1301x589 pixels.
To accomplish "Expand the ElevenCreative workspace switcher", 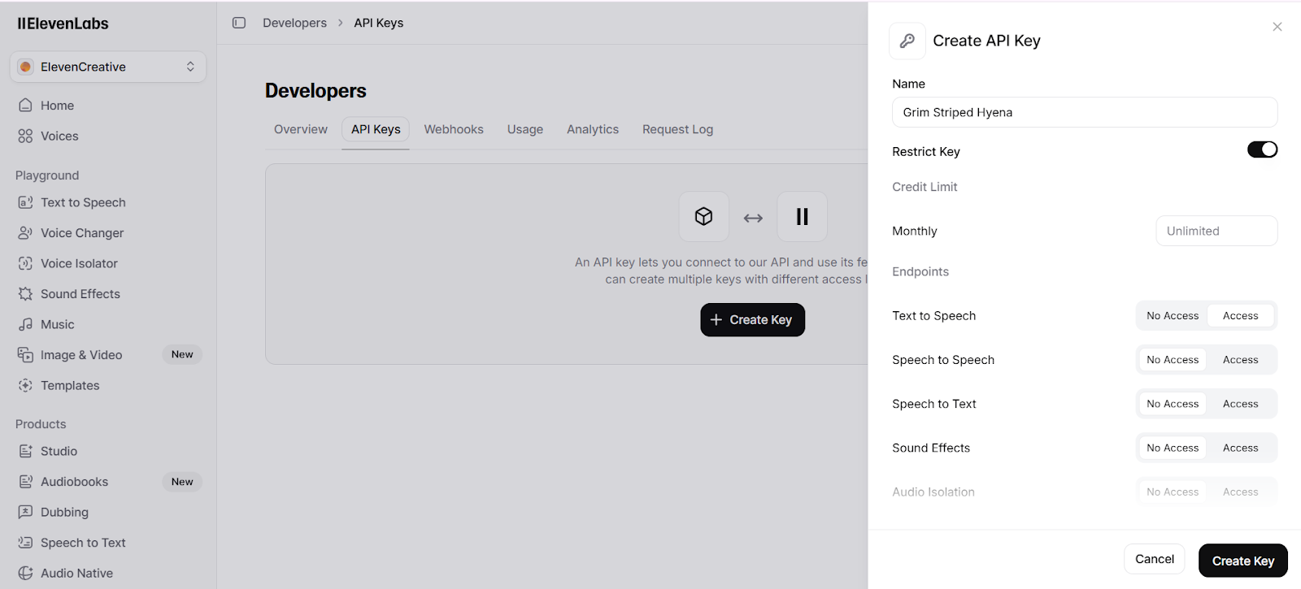I will point(108,67).
